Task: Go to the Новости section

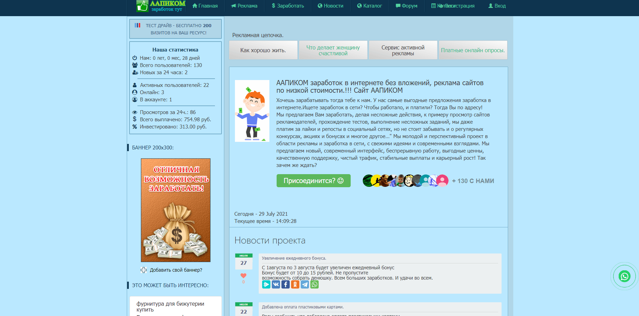Action: (330, 6)
